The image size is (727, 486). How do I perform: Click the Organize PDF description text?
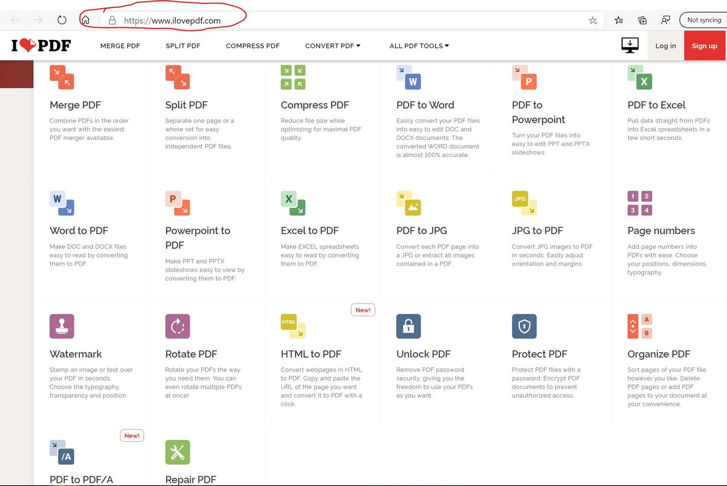(668, 387)
